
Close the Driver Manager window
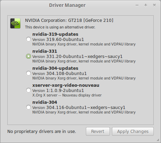coord(154,5)
